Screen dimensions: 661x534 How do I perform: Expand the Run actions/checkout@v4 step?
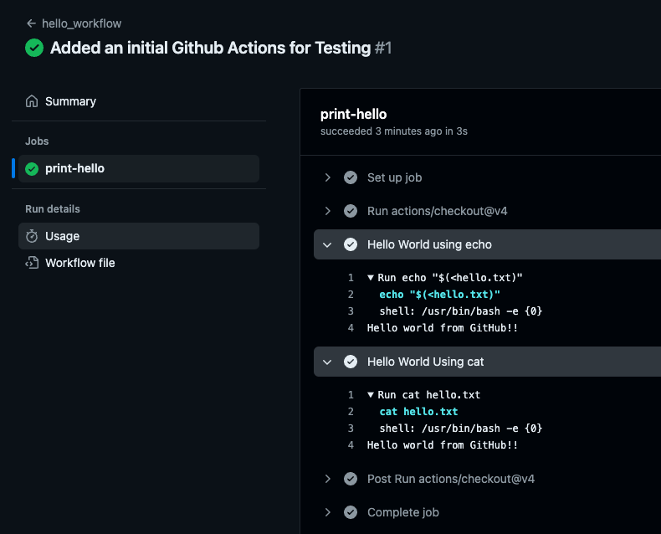(327, 211)
